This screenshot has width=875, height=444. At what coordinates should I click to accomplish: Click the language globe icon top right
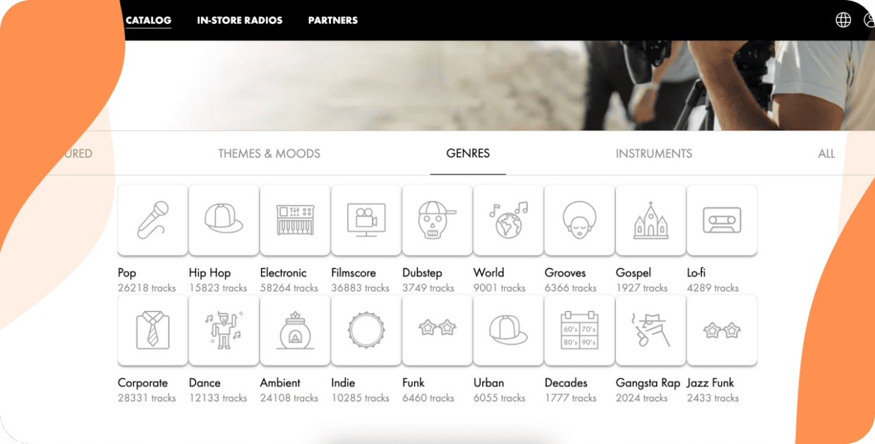(x=843, y=20)
